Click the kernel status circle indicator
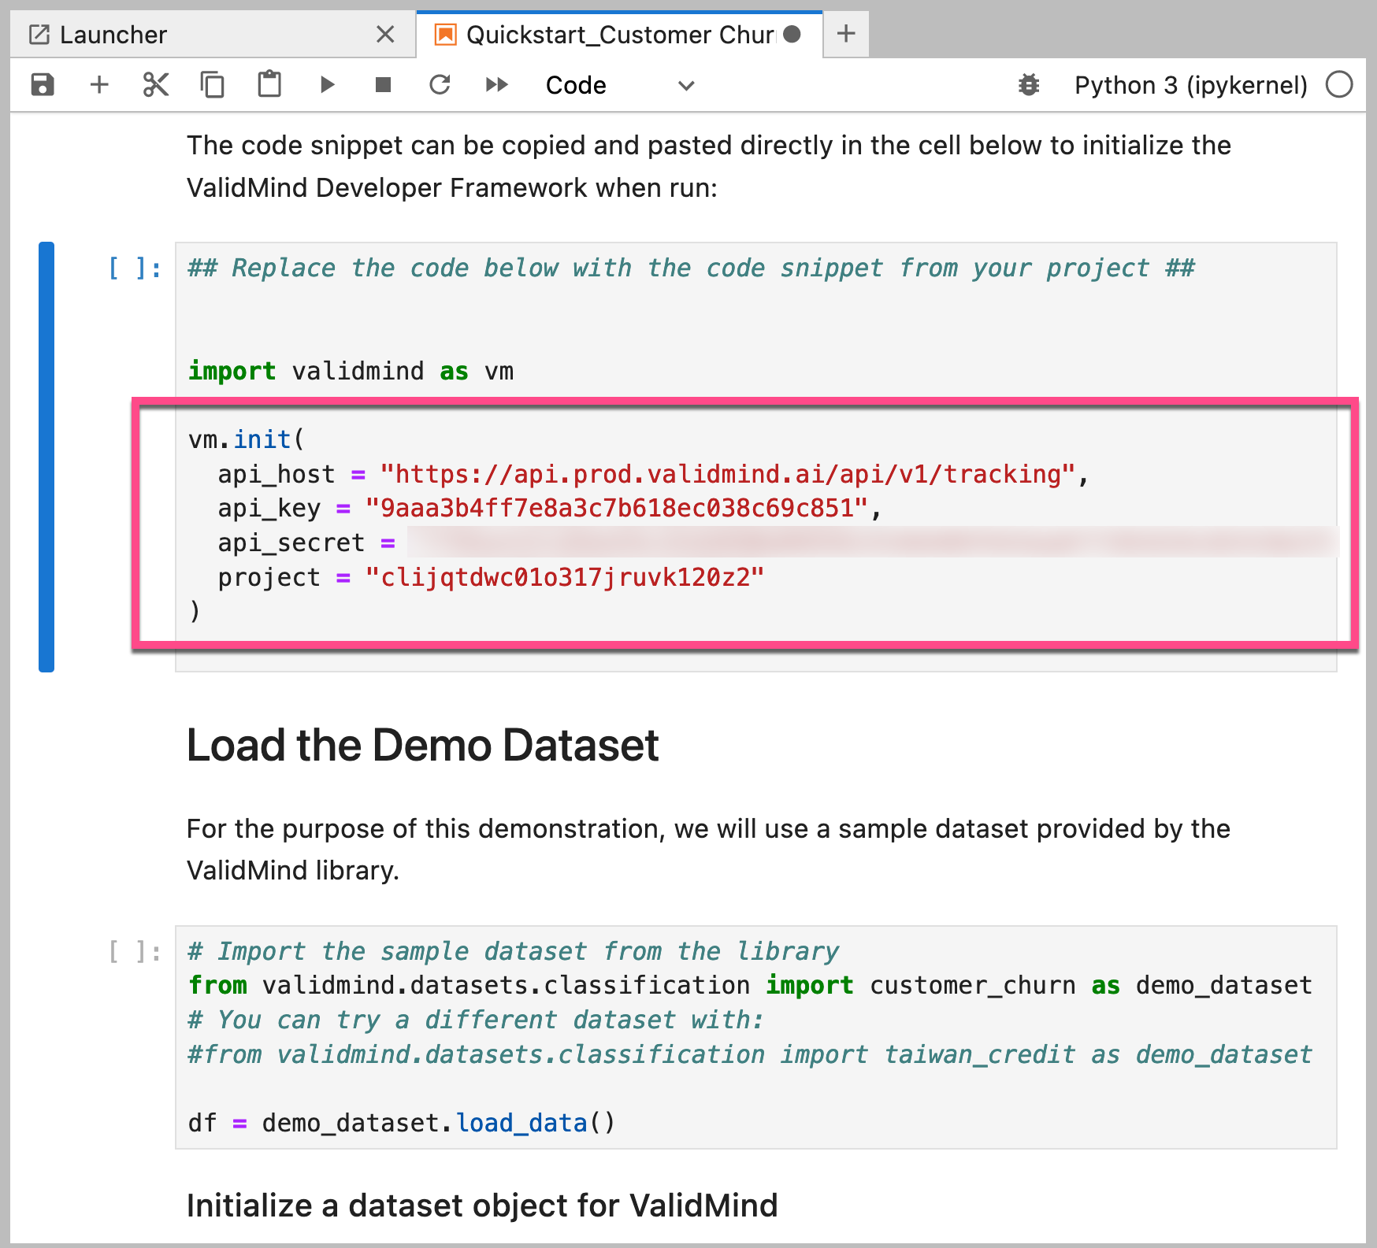 [x=1339, y=84]
